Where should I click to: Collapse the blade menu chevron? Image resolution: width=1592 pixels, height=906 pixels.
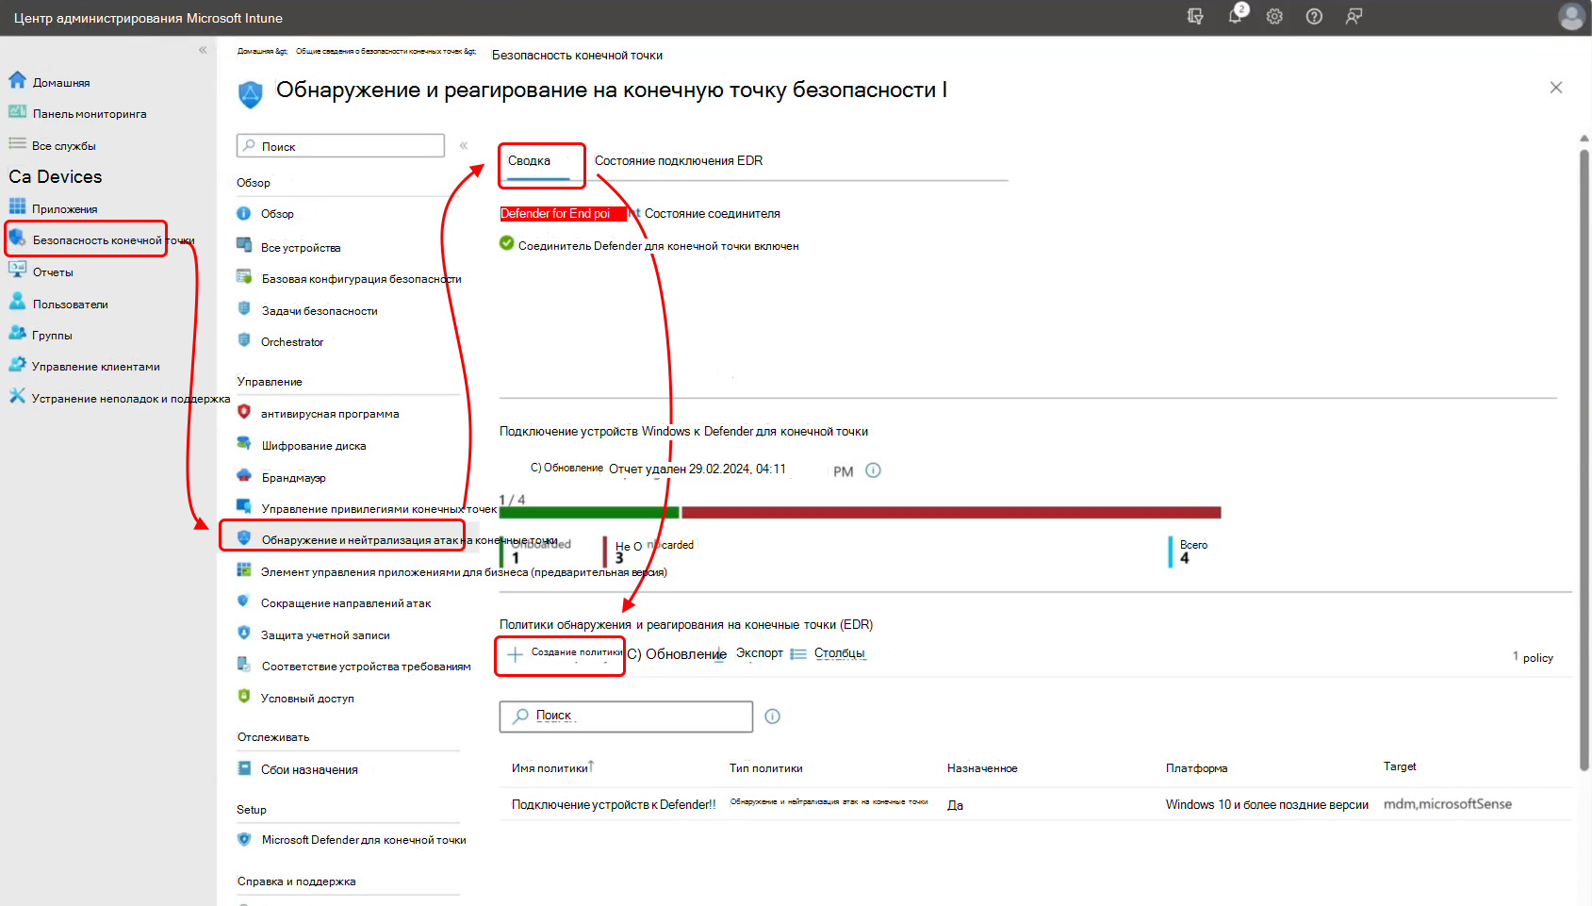[x=464, y=146]
